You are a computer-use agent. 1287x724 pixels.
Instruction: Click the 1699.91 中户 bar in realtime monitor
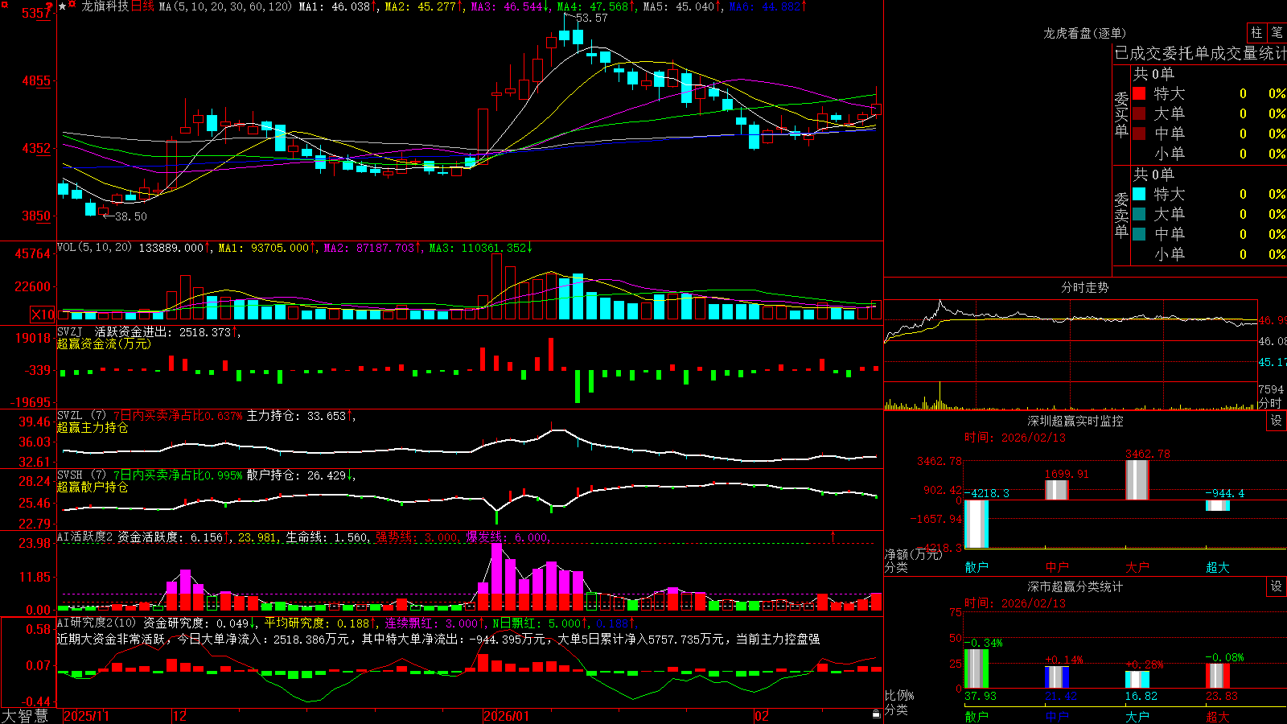(1057, 490)
